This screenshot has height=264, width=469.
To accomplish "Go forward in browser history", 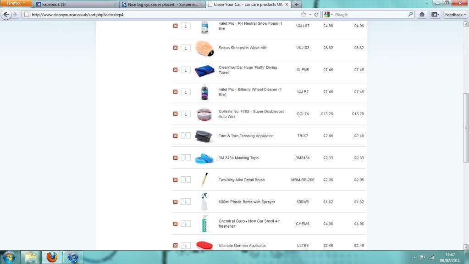I will click(15, 14).
